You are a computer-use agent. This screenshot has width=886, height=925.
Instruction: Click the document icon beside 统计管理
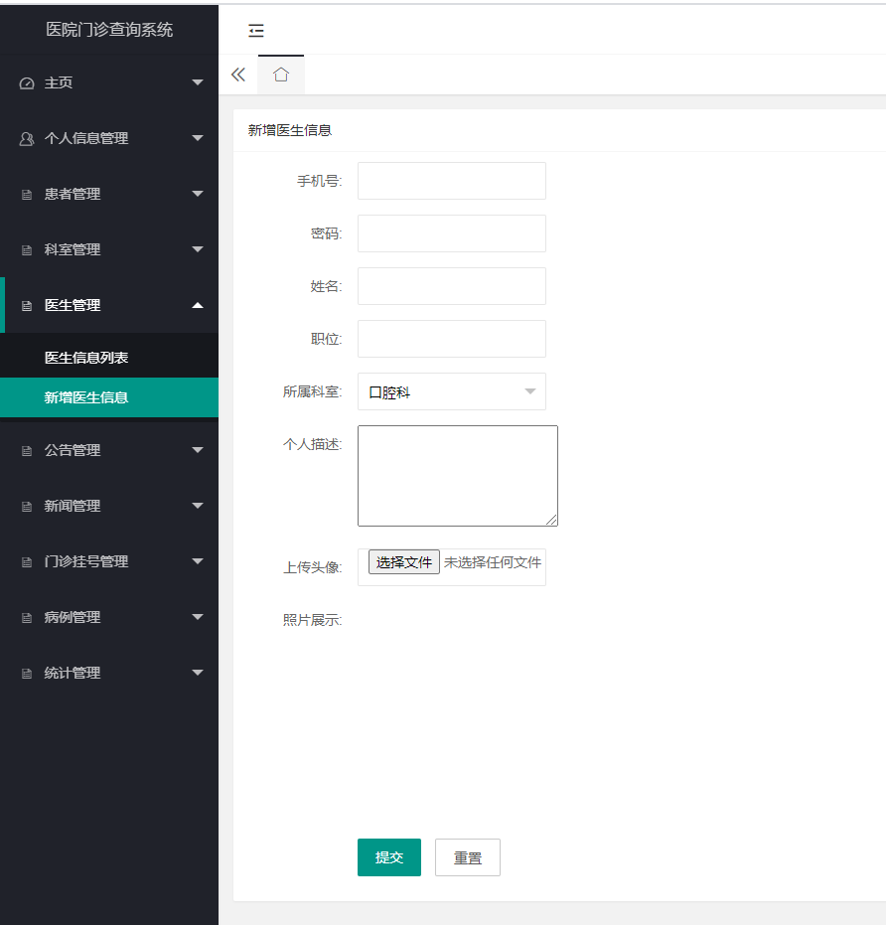point(27,673)
